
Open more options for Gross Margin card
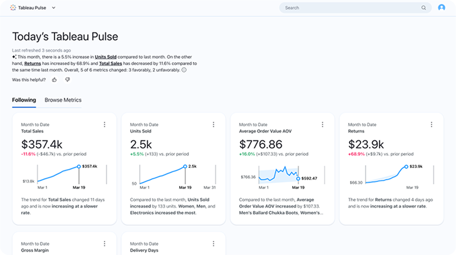pyautogui.click(x=104, y=244)
